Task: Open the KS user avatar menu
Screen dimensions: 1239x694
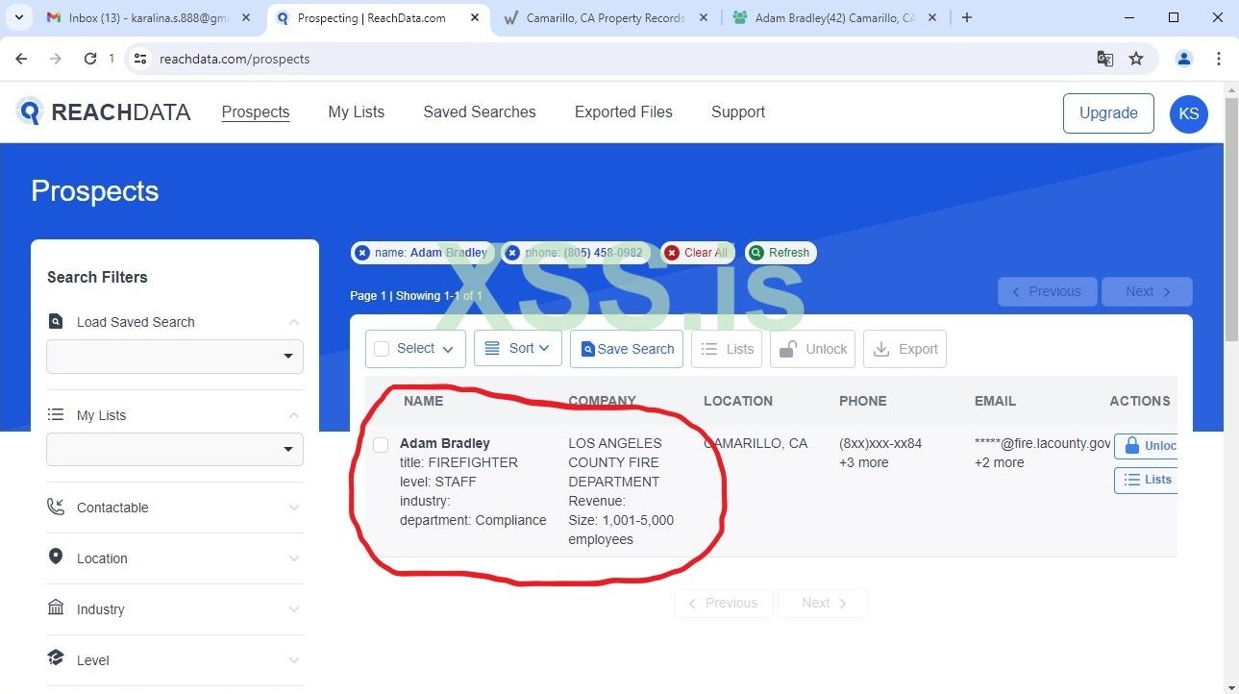Action: point(1189,113)
